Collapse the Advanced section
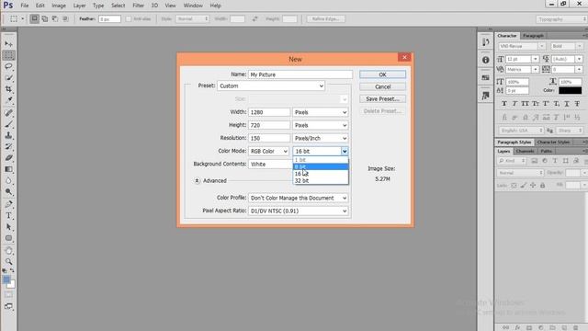This screenshot has width=588, height=331. click(197, 180)
